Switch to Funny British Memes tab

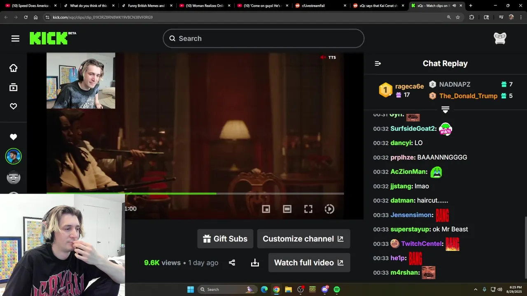pyautogui.click(x=146, y=6)
